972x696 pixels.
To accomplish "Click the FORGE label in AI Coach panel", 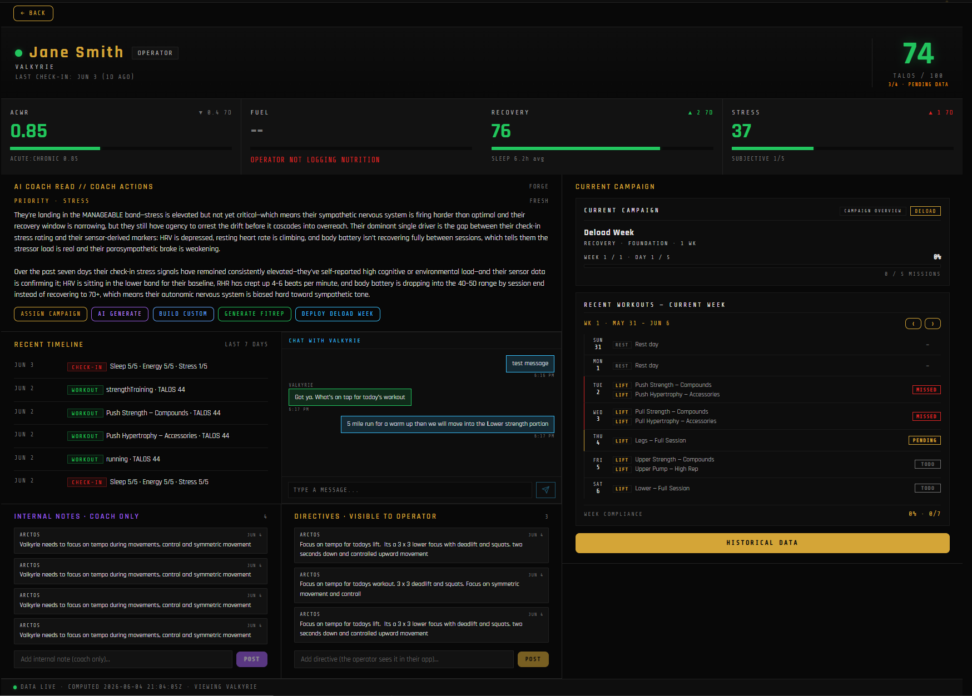I will (539, 187).
